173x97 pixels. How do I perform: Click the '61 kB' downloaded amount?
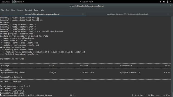pyautogui.click(x=151, y=95)
